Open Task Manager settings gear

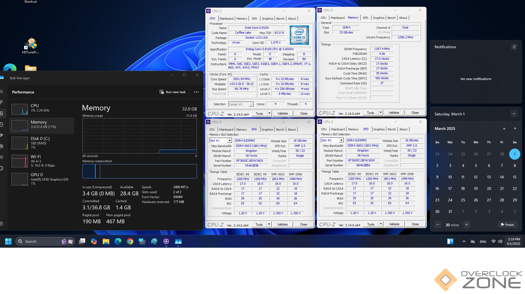point(1,224)
